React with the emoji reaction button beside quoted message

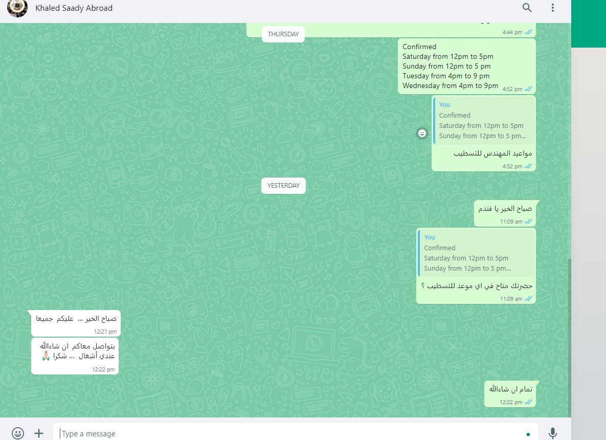tap(422, 133)
